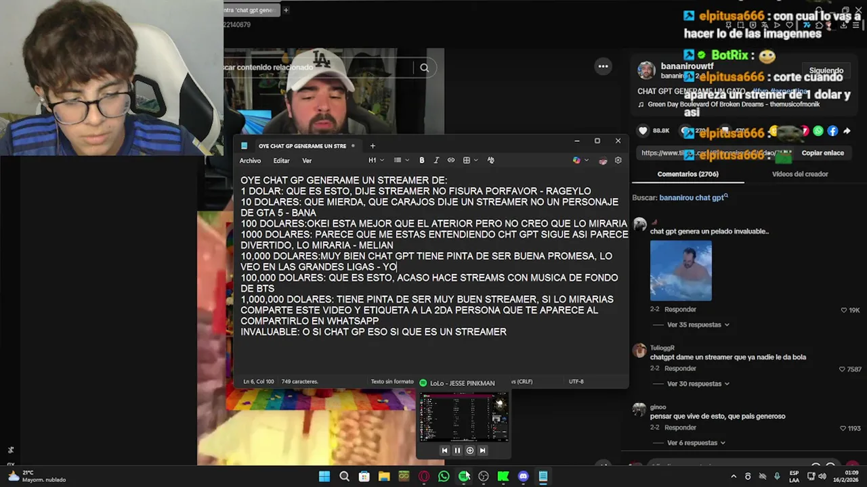The image size is (867, 487).
Task: Reply to the pelado invaluable comment
Action: [680, 309]
